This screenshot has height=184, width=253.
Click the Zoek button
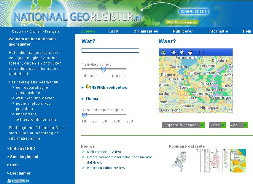click(239, 125)
